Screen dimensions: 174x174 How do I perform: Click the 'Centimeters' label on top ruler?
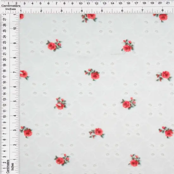[x=11, y=6]
